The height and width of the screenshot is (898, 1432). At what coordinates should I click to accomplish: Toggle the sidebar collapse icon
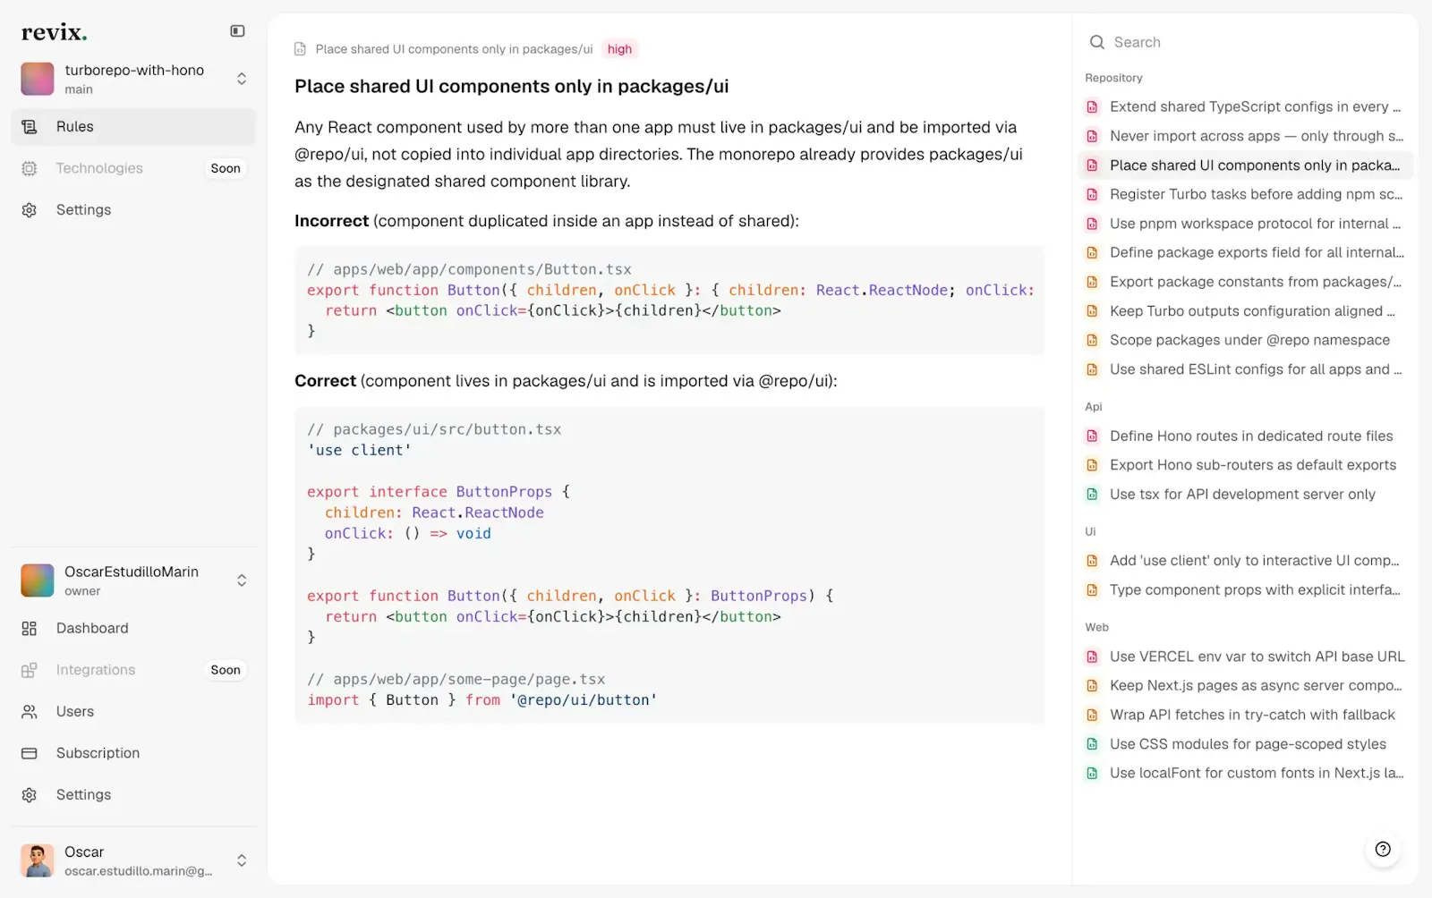[237, 31]
